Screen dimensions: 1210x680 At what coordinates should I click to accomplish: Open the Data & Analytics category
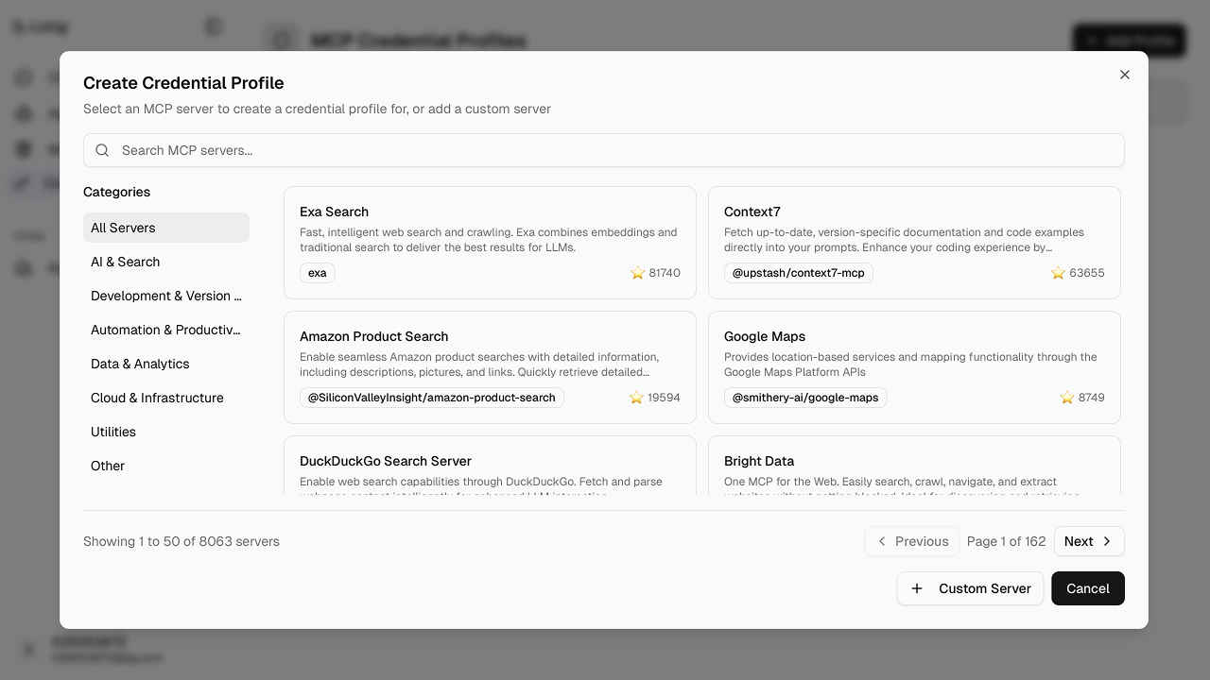(166, 364)
